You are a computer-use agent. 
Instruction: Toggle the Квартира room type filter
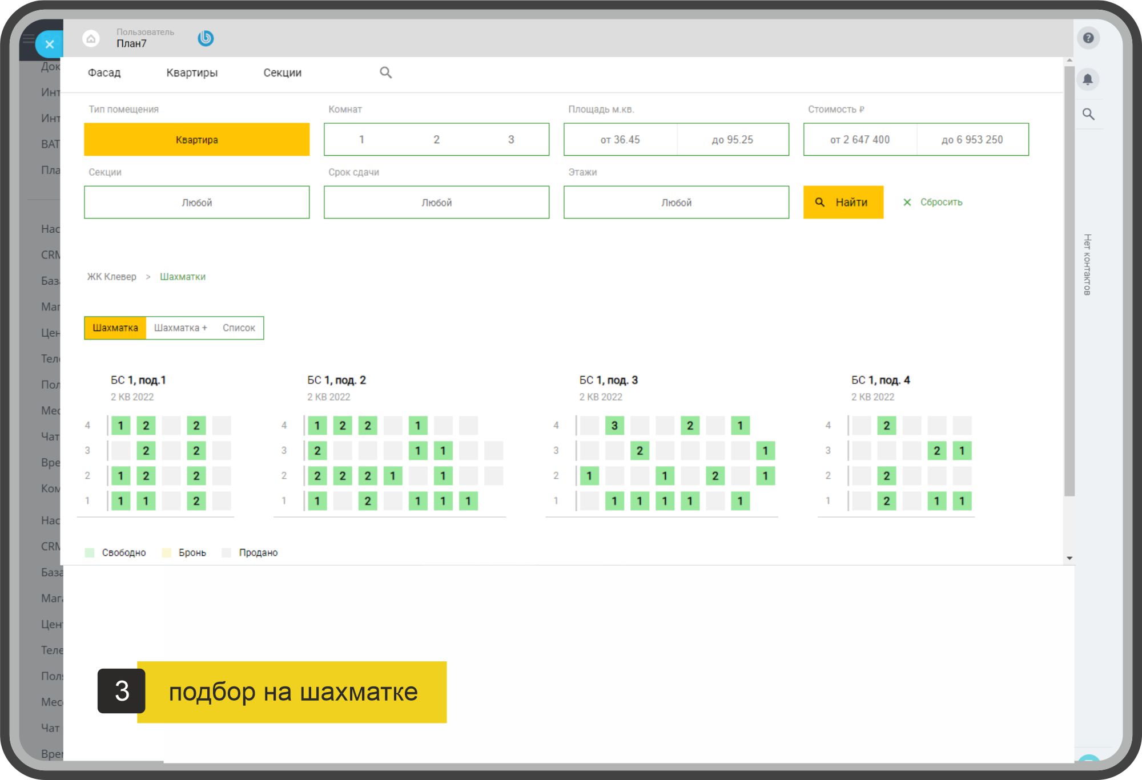[196, 139]
